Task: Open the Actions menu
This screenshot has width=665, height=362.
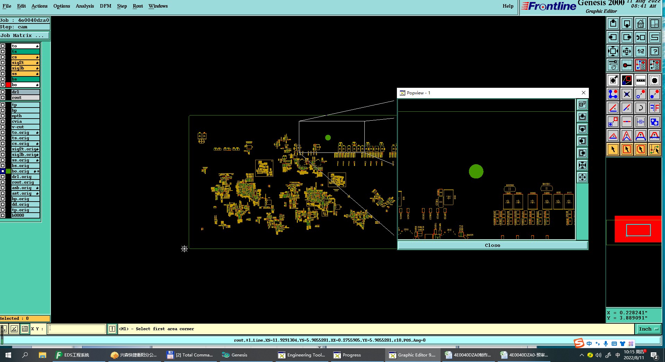Action: click(39, 6)
